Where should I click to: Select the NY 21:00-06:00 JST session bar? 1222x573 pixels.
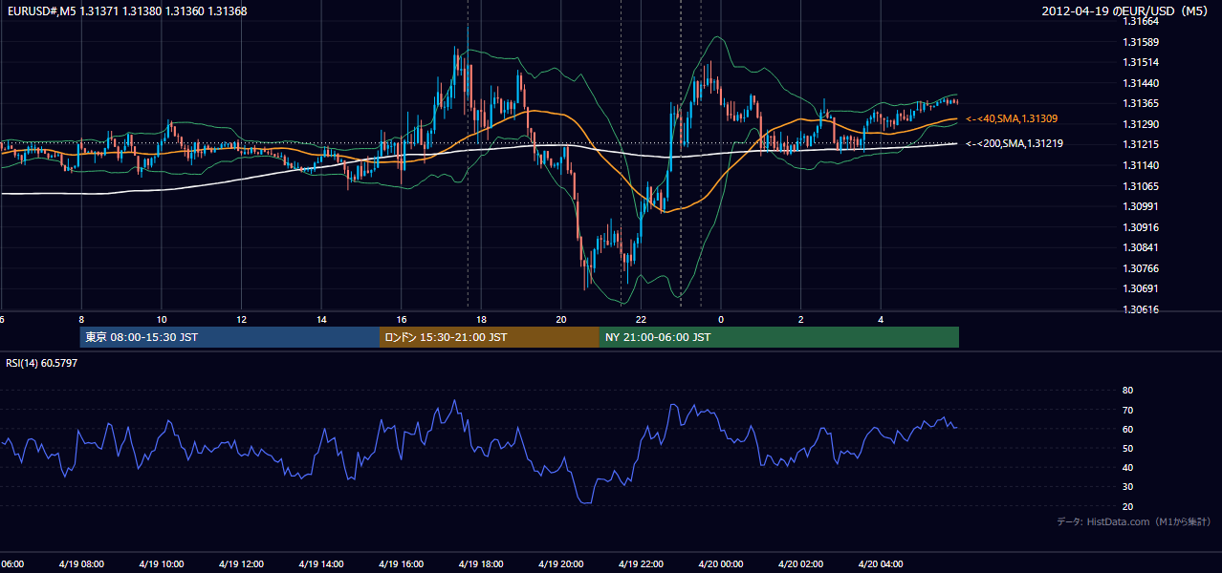tap(779, 337)
